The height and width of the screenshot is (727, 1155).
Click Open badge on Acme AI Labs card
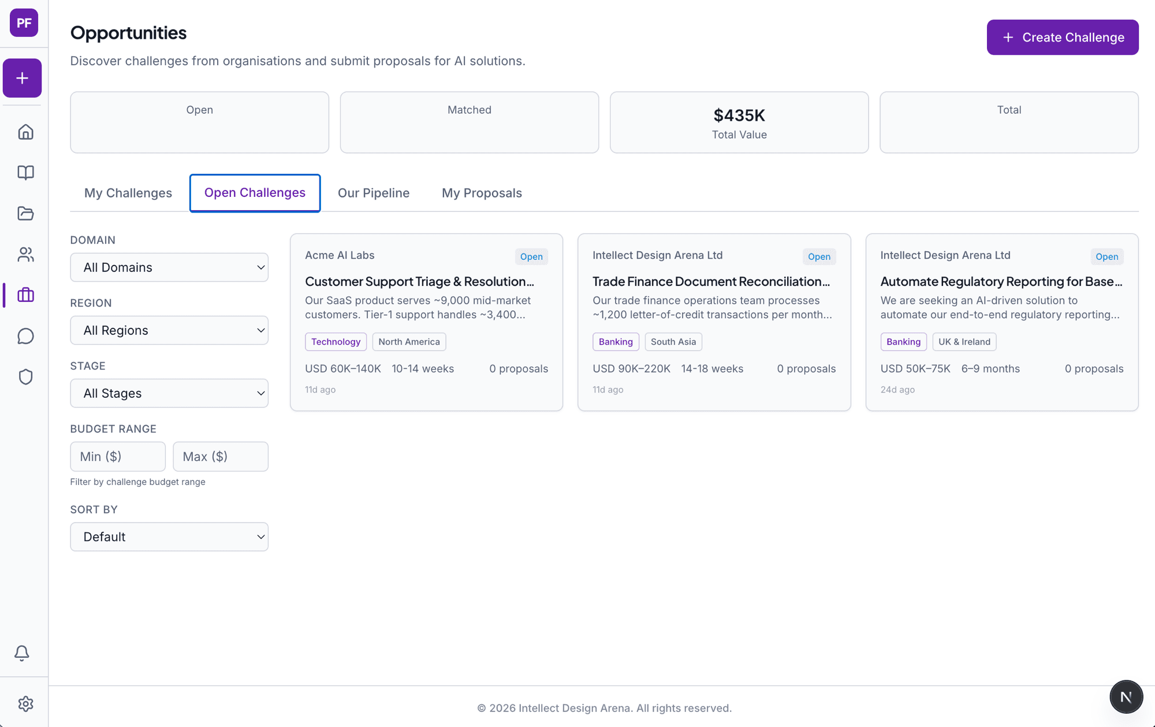click(x=531, y=257)
